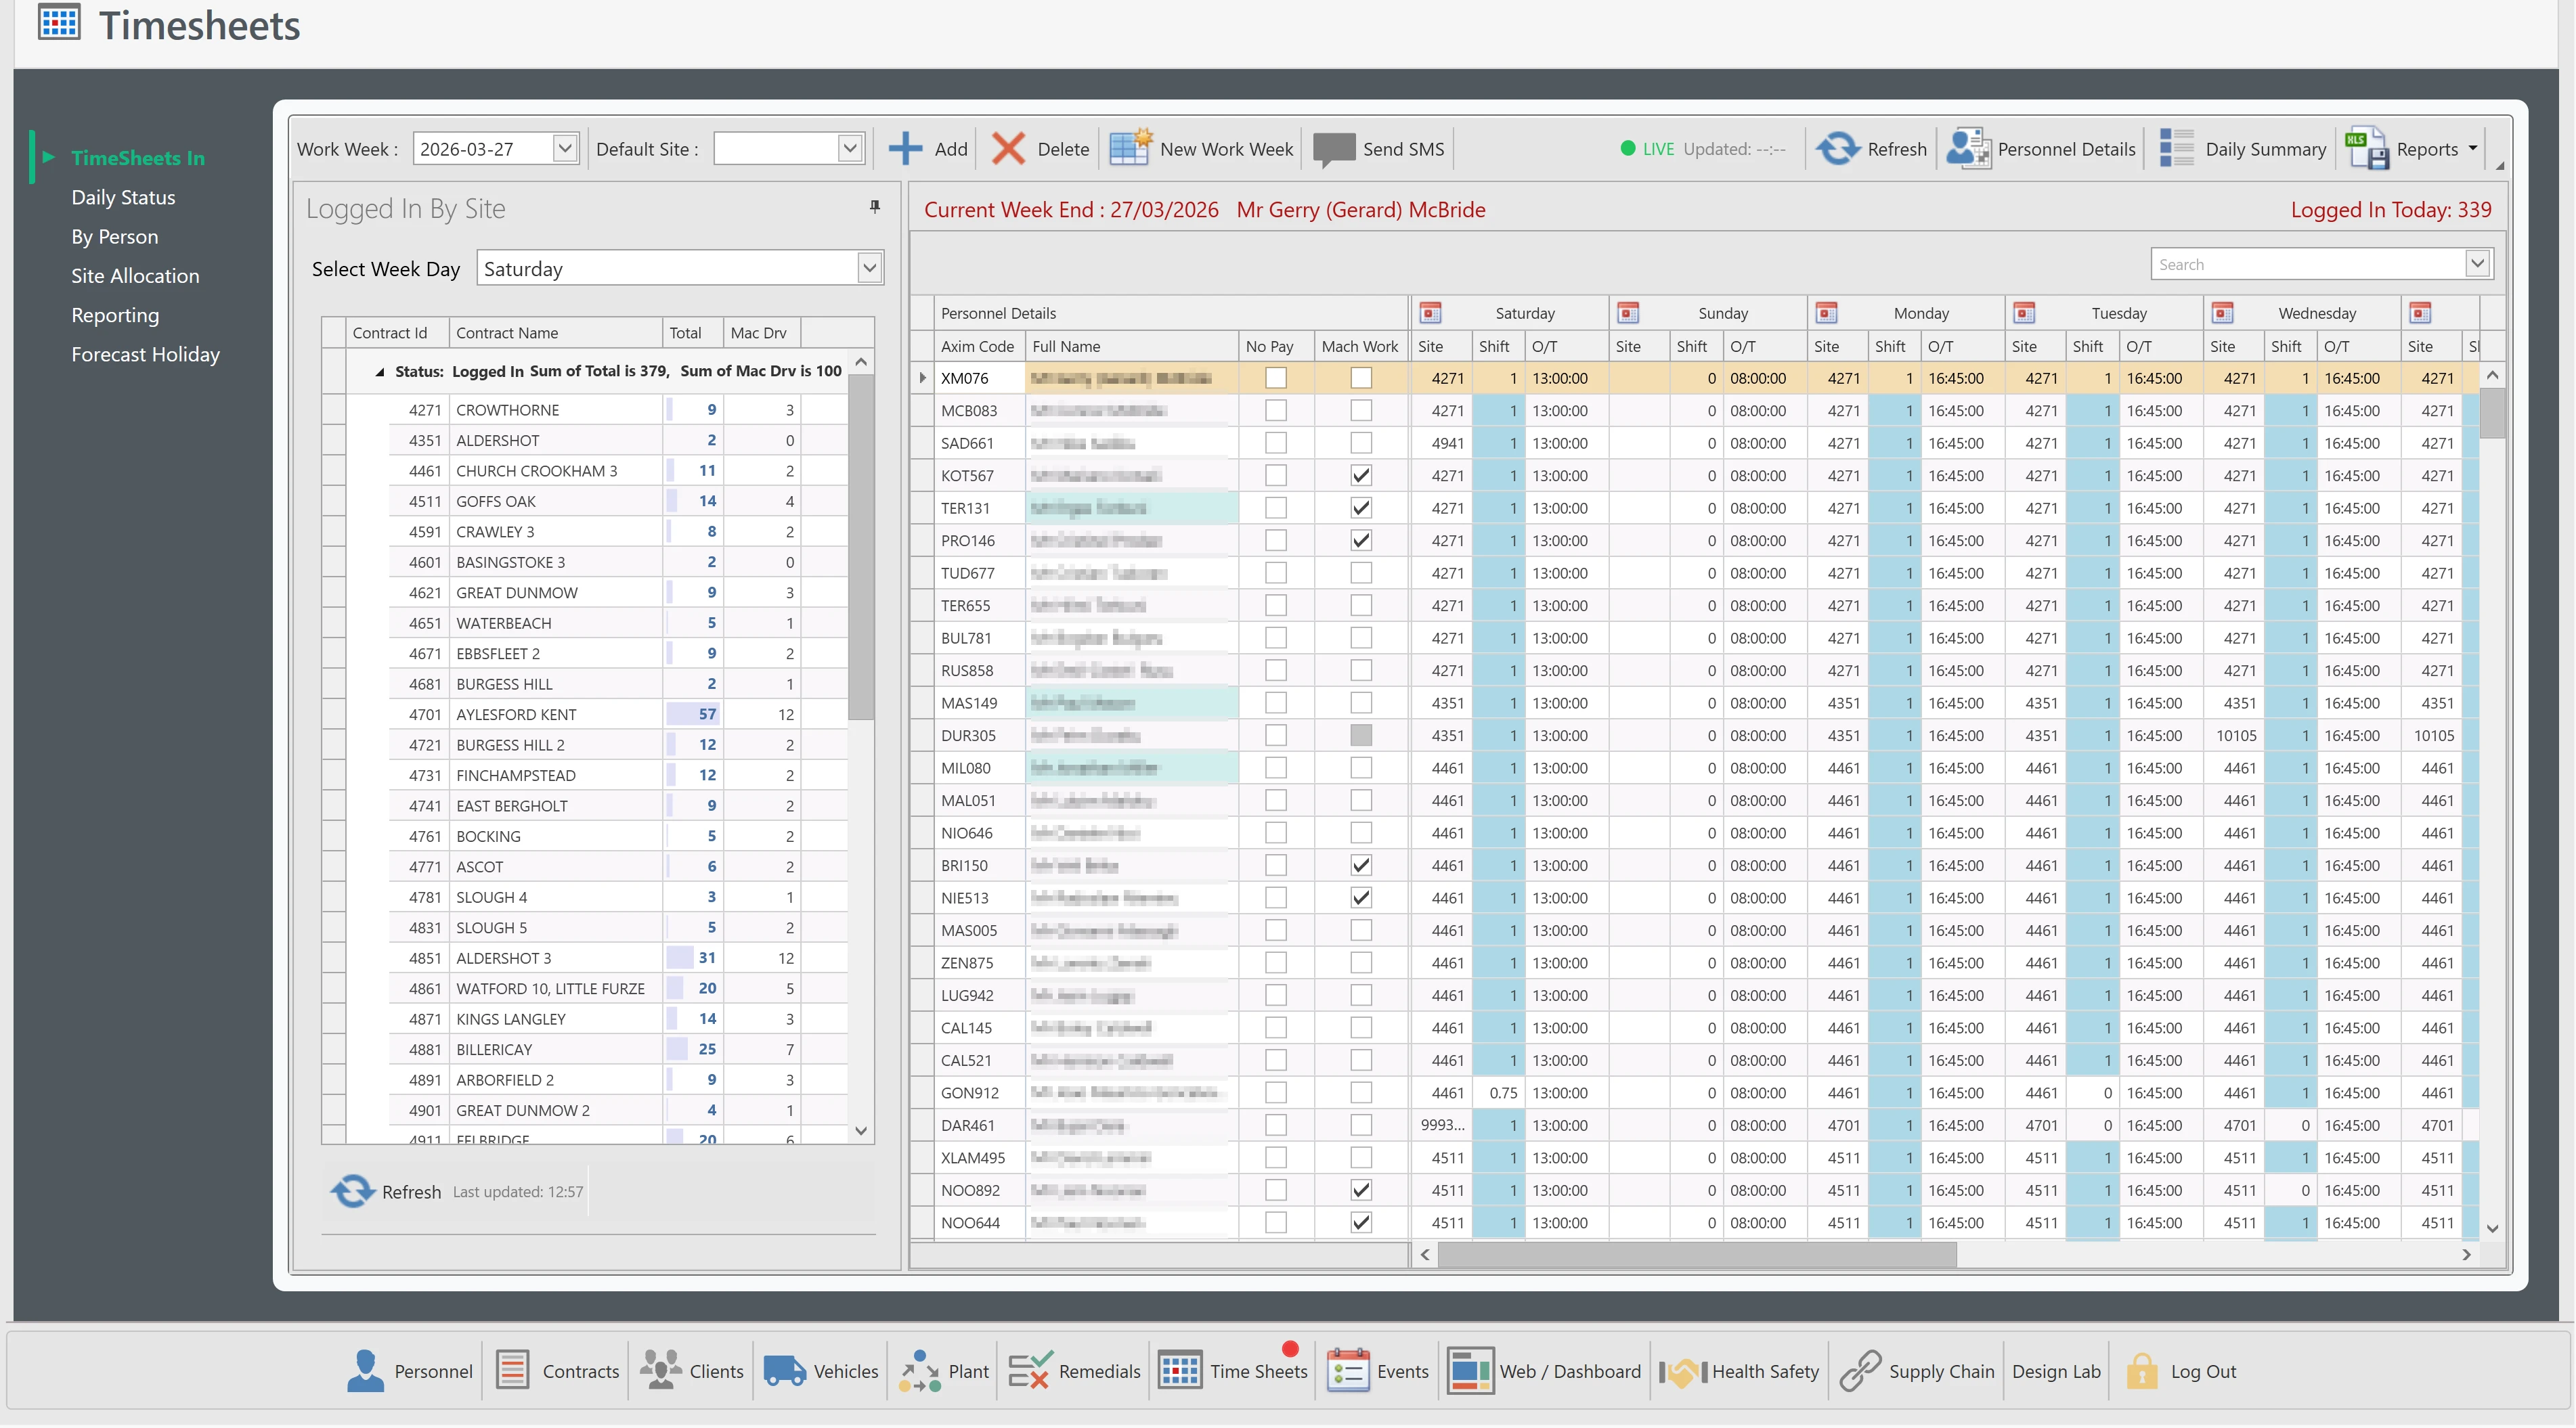Click the Wednesday column calendar icon

point(2222,312)
